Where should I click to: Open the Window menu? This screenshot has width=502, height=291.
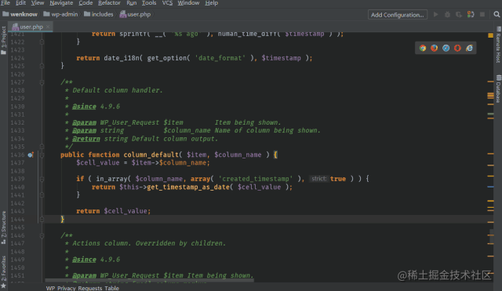tap(188, 3)
